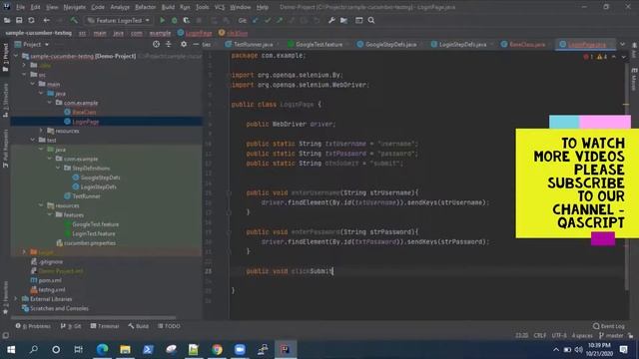This screenshot has height=359, width=639.
Task: Switch to GoogleTest.feature tab
Action: 317,44
